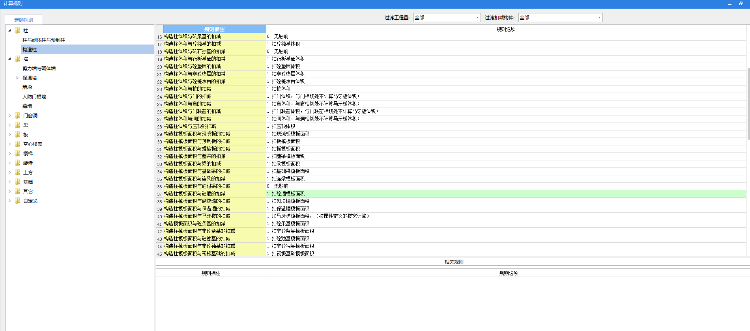Click option cell 扣筏板基础模板面积
The height and width of the screenshot is (331, 750).
(x=506, y=253)
